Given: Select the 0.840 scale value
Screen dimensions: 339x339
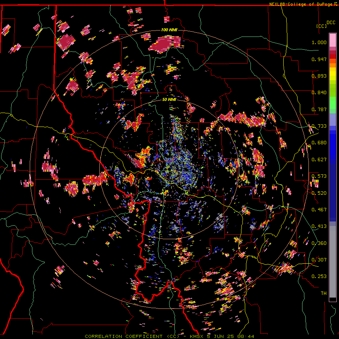Looking at the screenshot, I should [319, 93].
